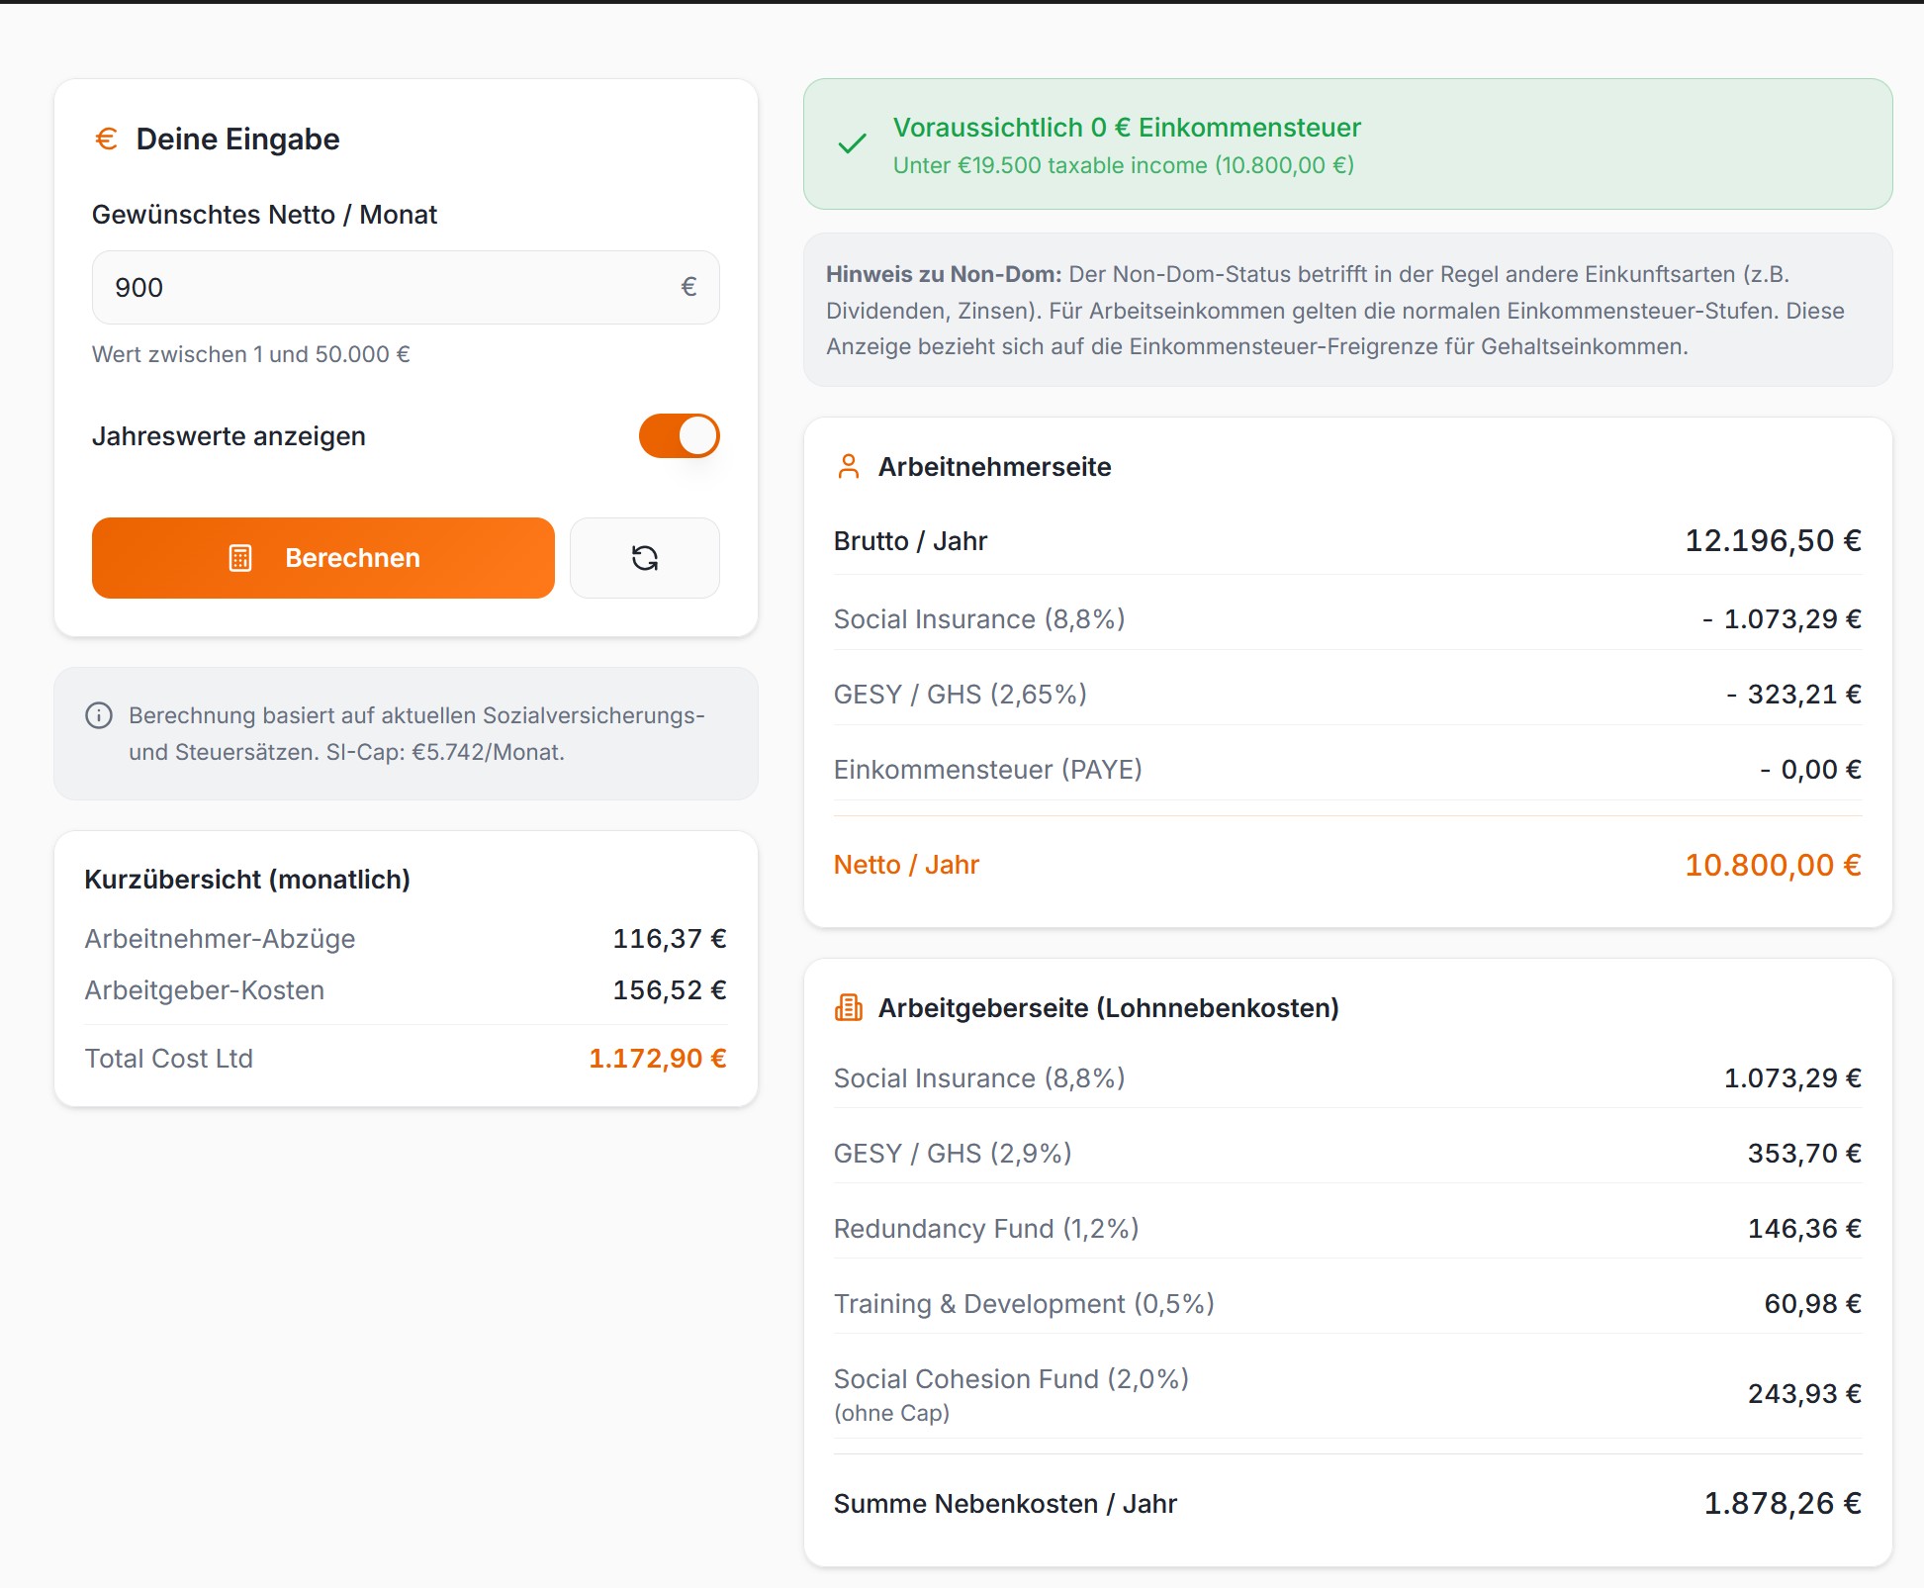Click the building icon beside Arbeitgeberseite
The image size is (1924, 1588).
coord(849,1008)
